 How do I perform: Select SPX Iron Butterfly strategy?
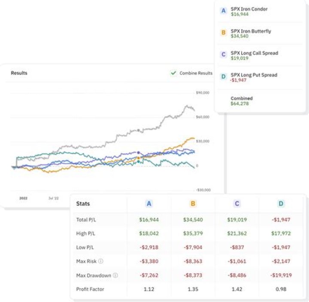[x=251, y=31]
